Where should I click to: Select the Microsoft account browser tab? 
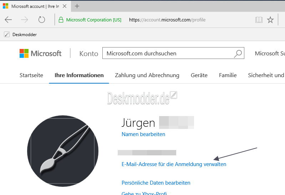point(35,6)
